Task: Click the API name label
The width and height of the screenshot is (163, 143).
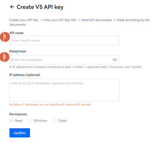Action: [x=17, y=33]
